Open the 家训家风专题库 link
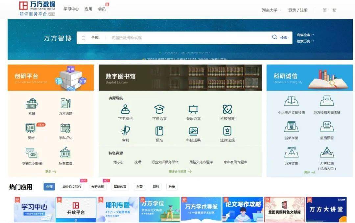The width and height of the screenshot is (355, 223). [x=235, y=162]
